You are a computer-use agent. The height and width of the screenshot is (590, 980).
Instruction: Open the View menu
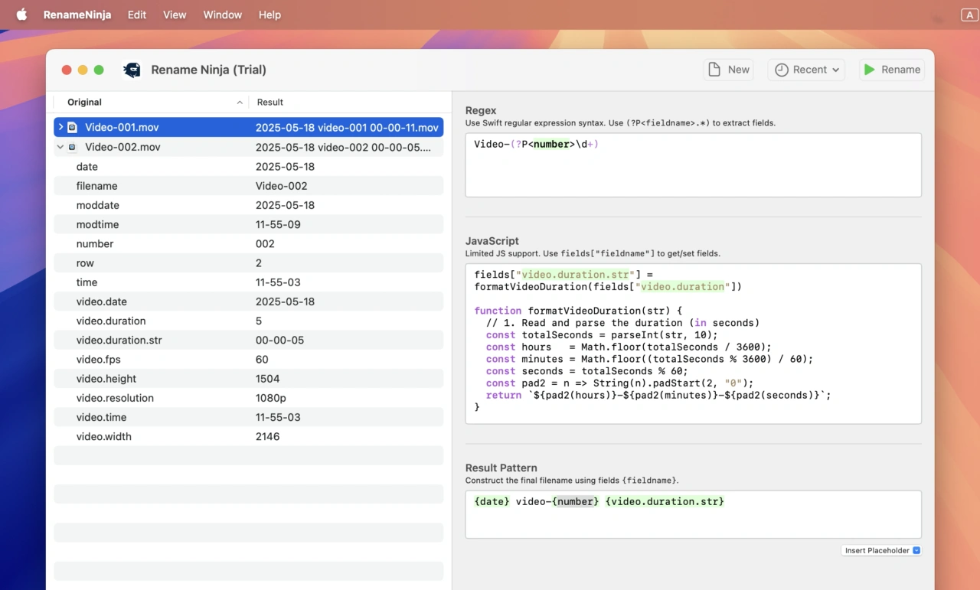(175, 15)
